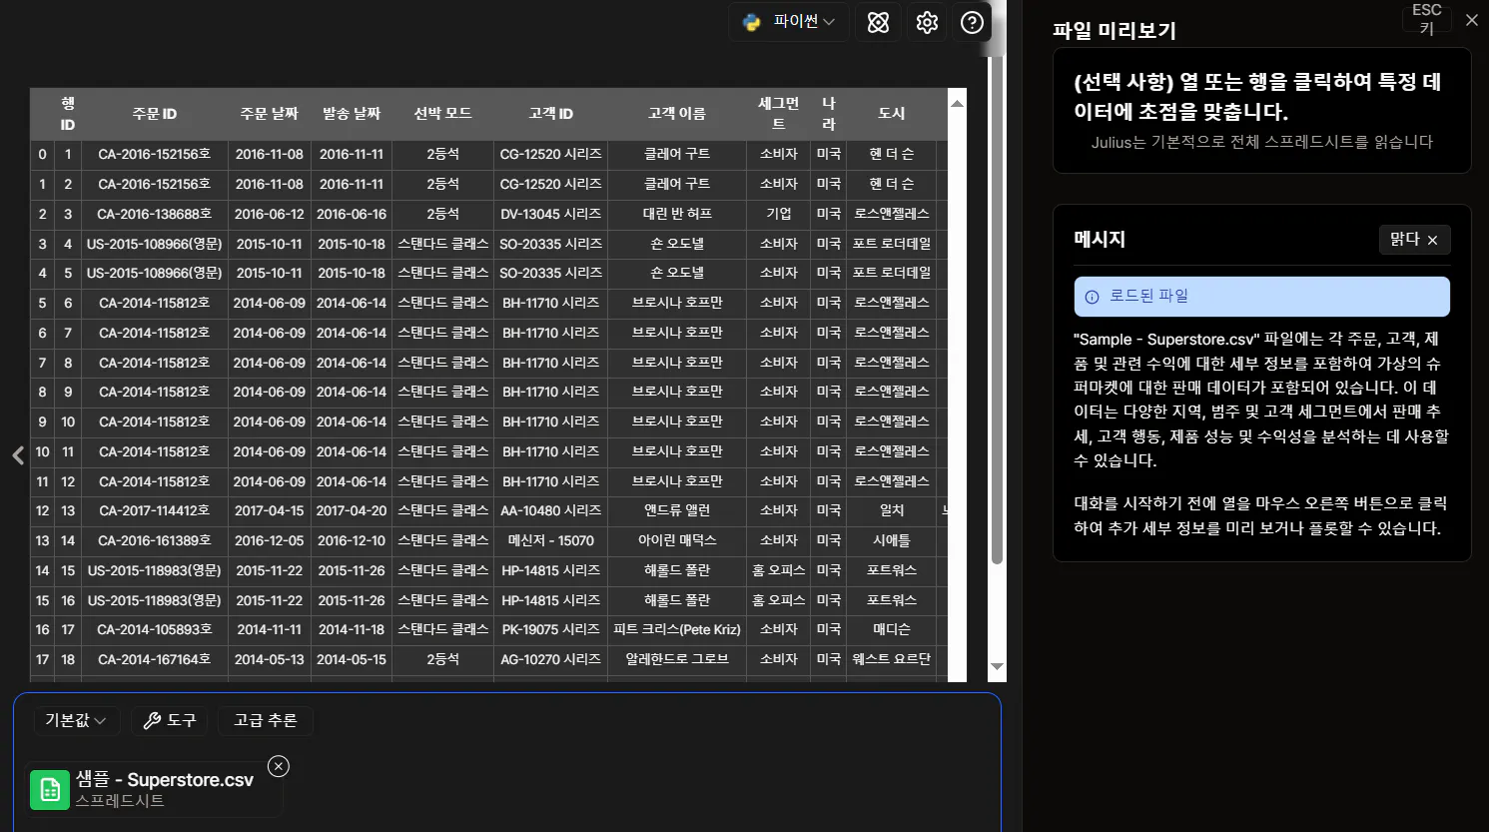
Task: Click the city cell 시애틀
Action: coord(892,540)
